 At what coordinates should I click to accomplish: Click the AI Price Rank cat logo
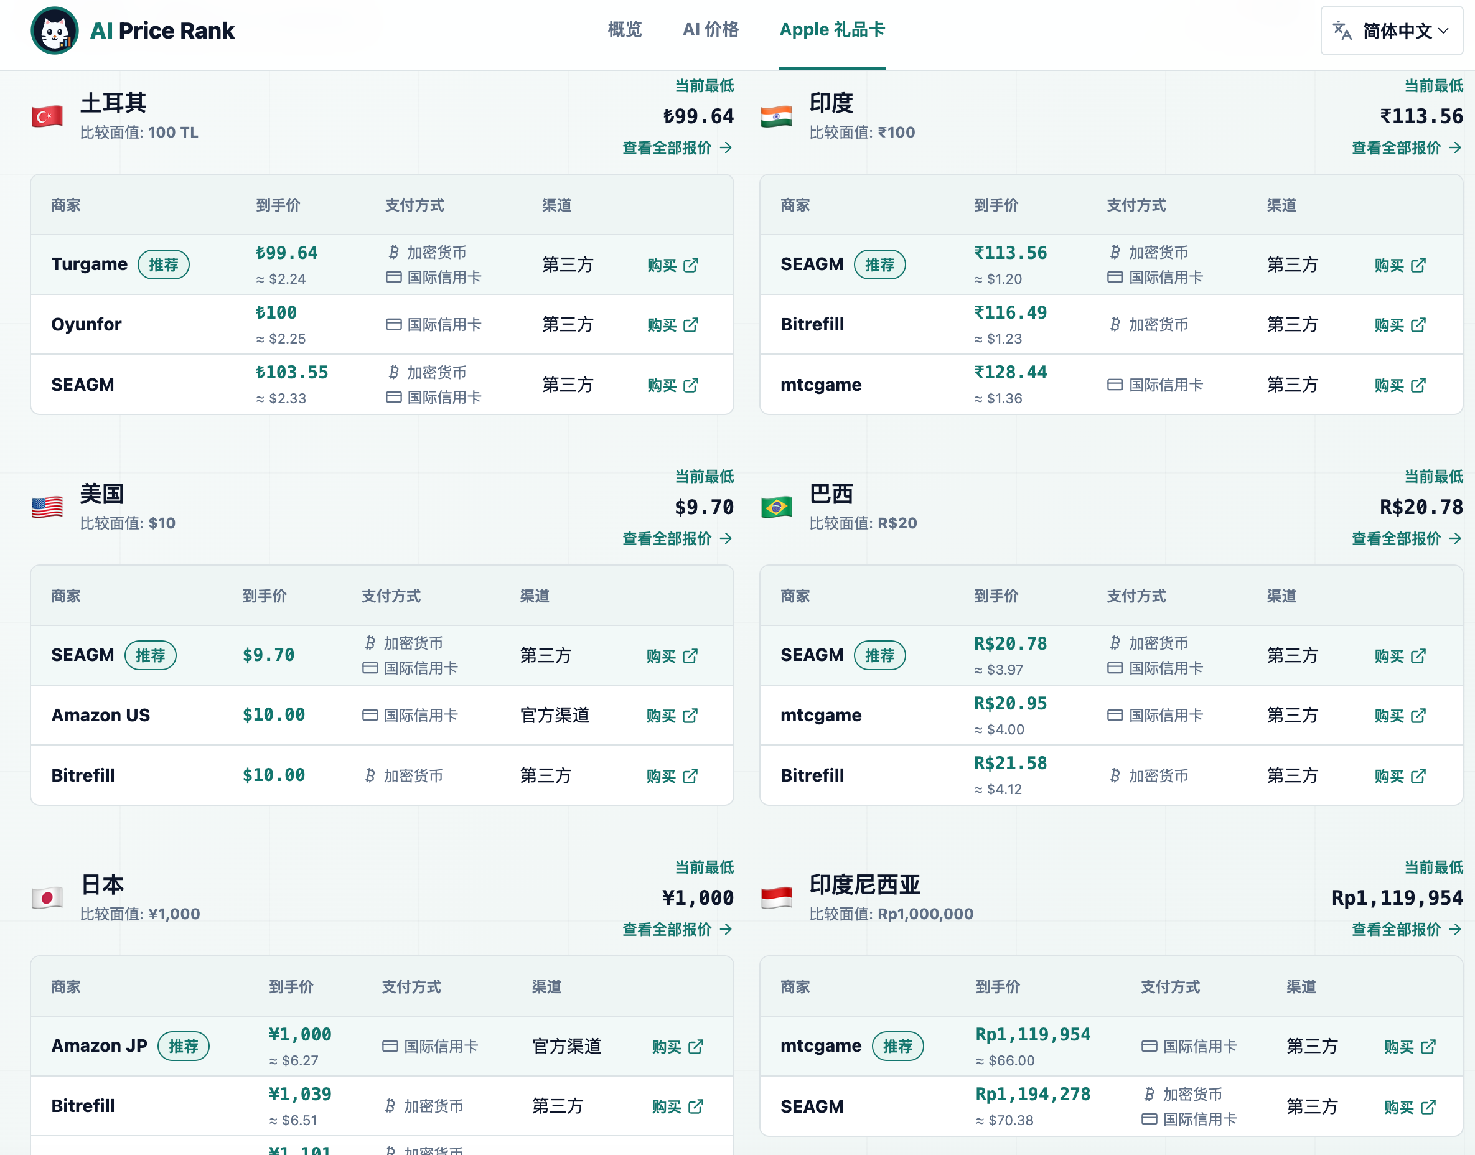point(55,30)
